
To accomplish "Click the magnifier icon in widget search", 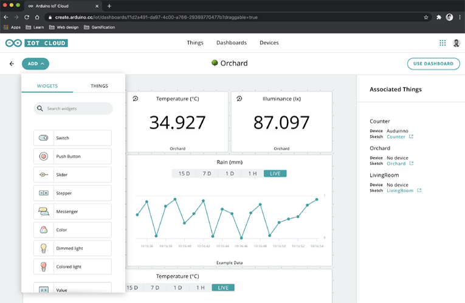I will tap(40, 108).
